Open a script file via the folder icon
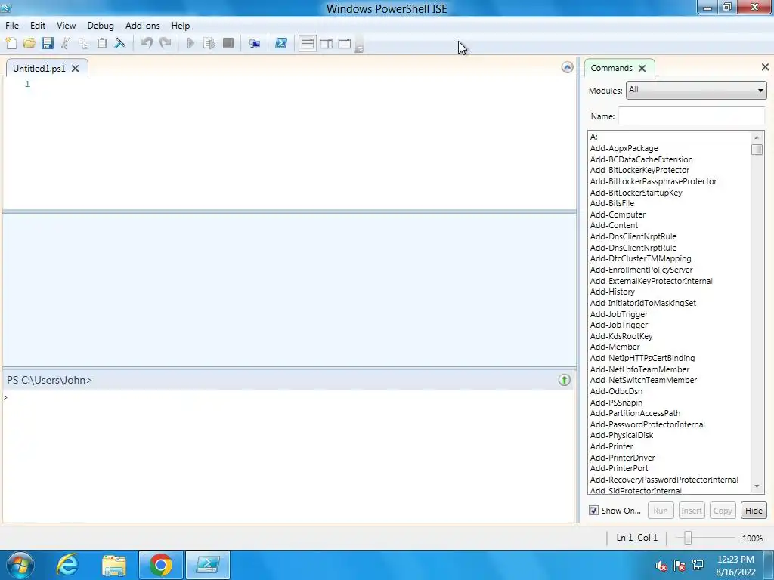Screen dimensions: 774x580 [x=29, y=43]
